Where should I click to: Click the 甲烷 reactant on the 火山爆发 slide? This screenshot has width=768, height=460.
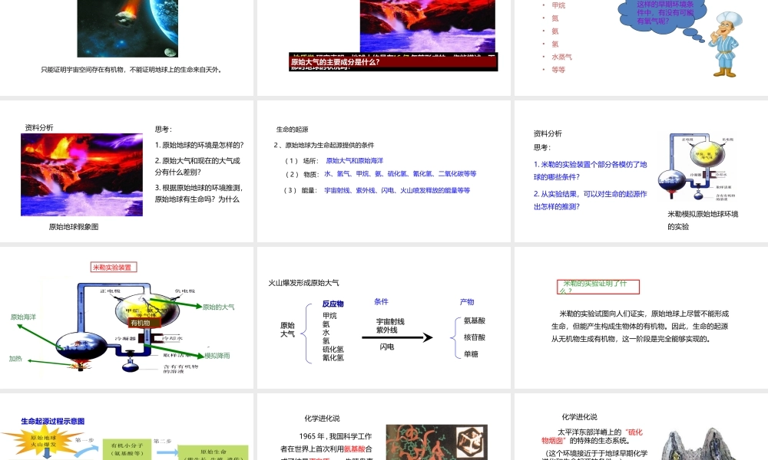point(329,316)
